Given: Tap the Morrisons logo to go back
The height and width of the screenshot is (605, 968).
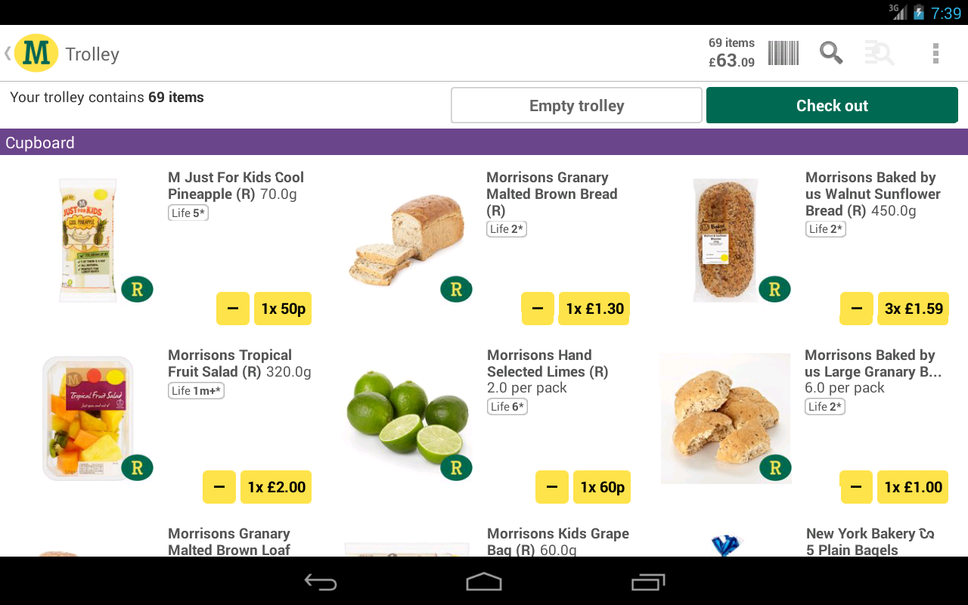Looking at the screenshot, I should (x=36, y=54).
